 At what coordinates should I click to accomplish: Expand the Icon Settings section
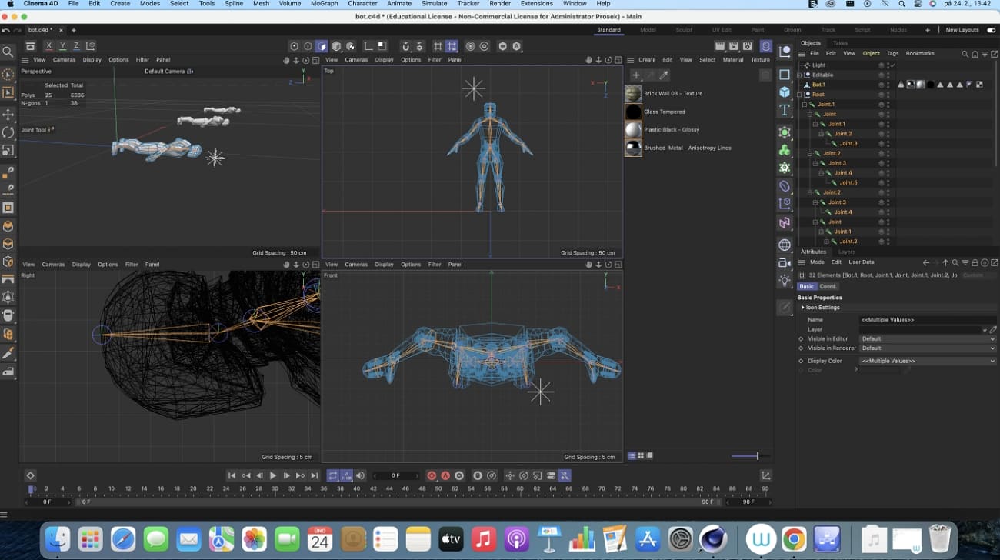point(803,308)
